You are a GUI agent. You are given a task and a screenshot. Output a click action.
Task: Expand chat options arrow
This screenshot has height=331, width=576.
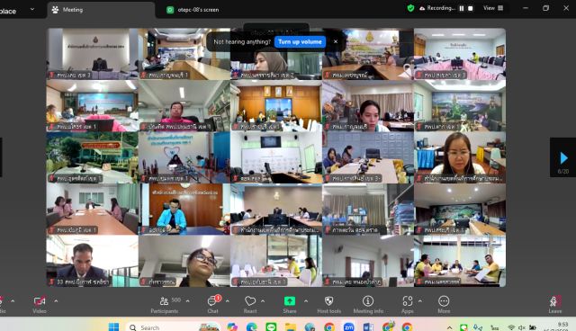(228, 301)
